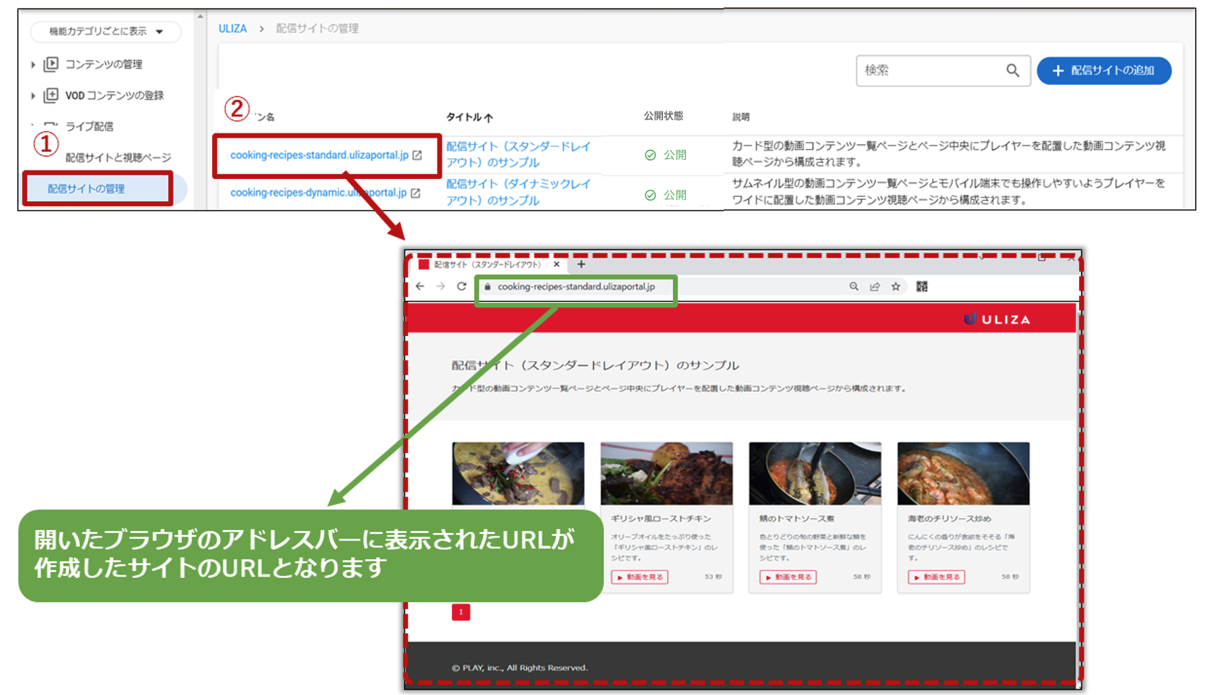Expand the コンテンツの管理 section
The width and height of the screenshot is (1209, 695).
pos(34,64)
